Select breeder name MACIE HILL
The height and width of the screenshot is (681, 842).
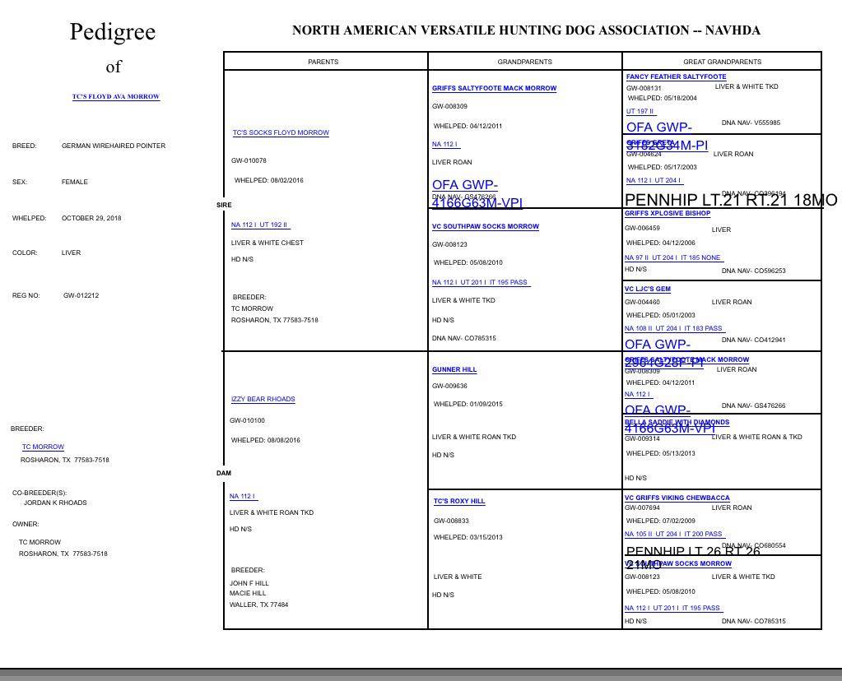(248, 593)
